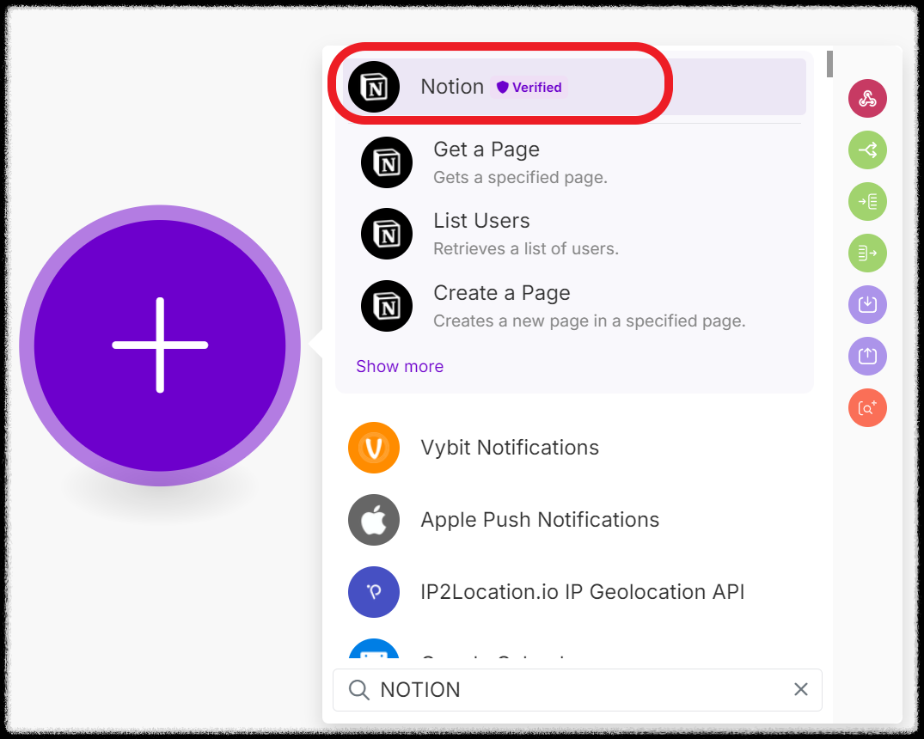Select the Iterator tool icon
Image resolution: width=924 pixels, height=739 pixels.
coord(867,201)
